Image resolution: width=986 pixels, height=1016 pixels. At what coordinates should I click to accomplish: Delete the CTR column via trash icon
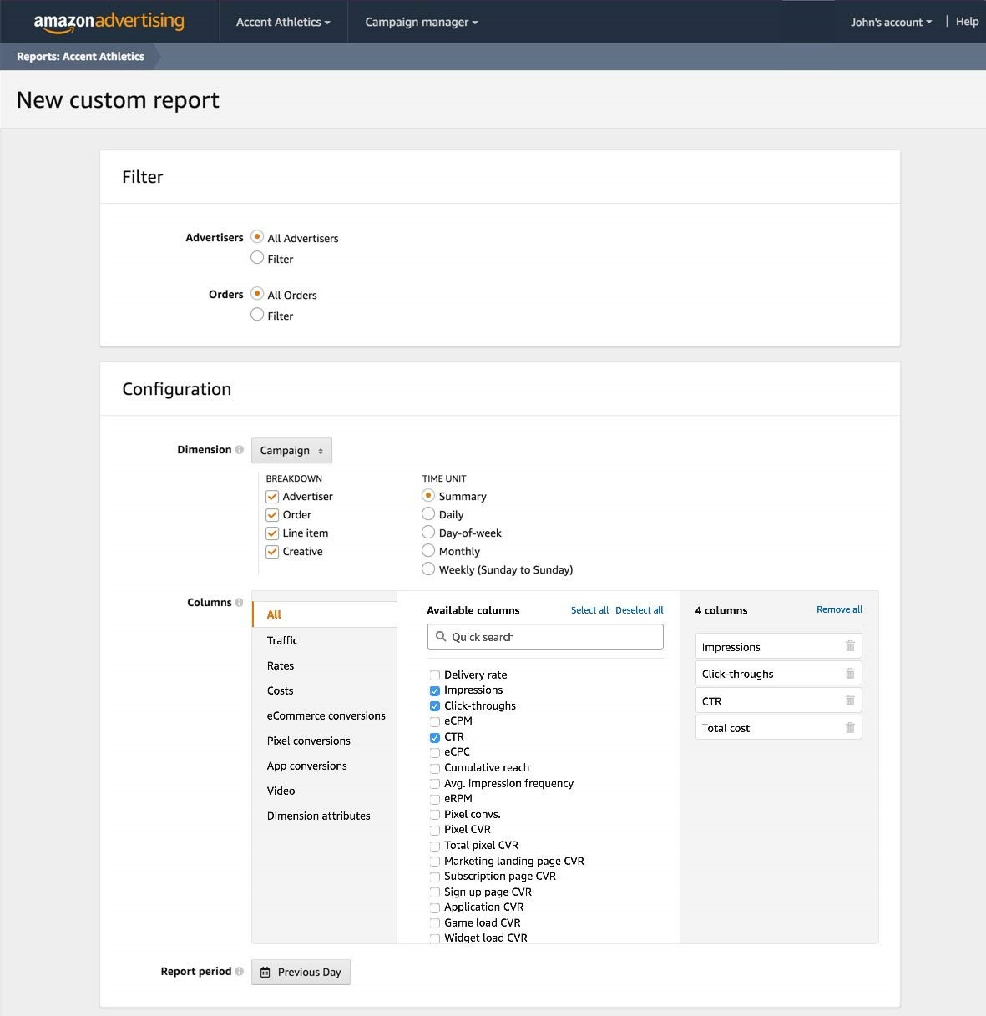[x=850, y=700]
